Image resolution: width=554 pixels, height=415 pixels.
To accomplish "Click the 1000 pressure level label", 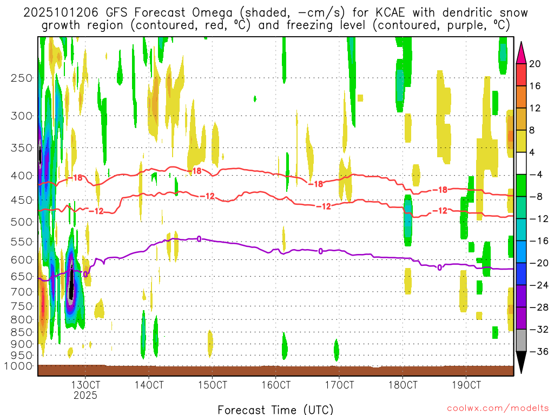I will click(x=19, y=366).
